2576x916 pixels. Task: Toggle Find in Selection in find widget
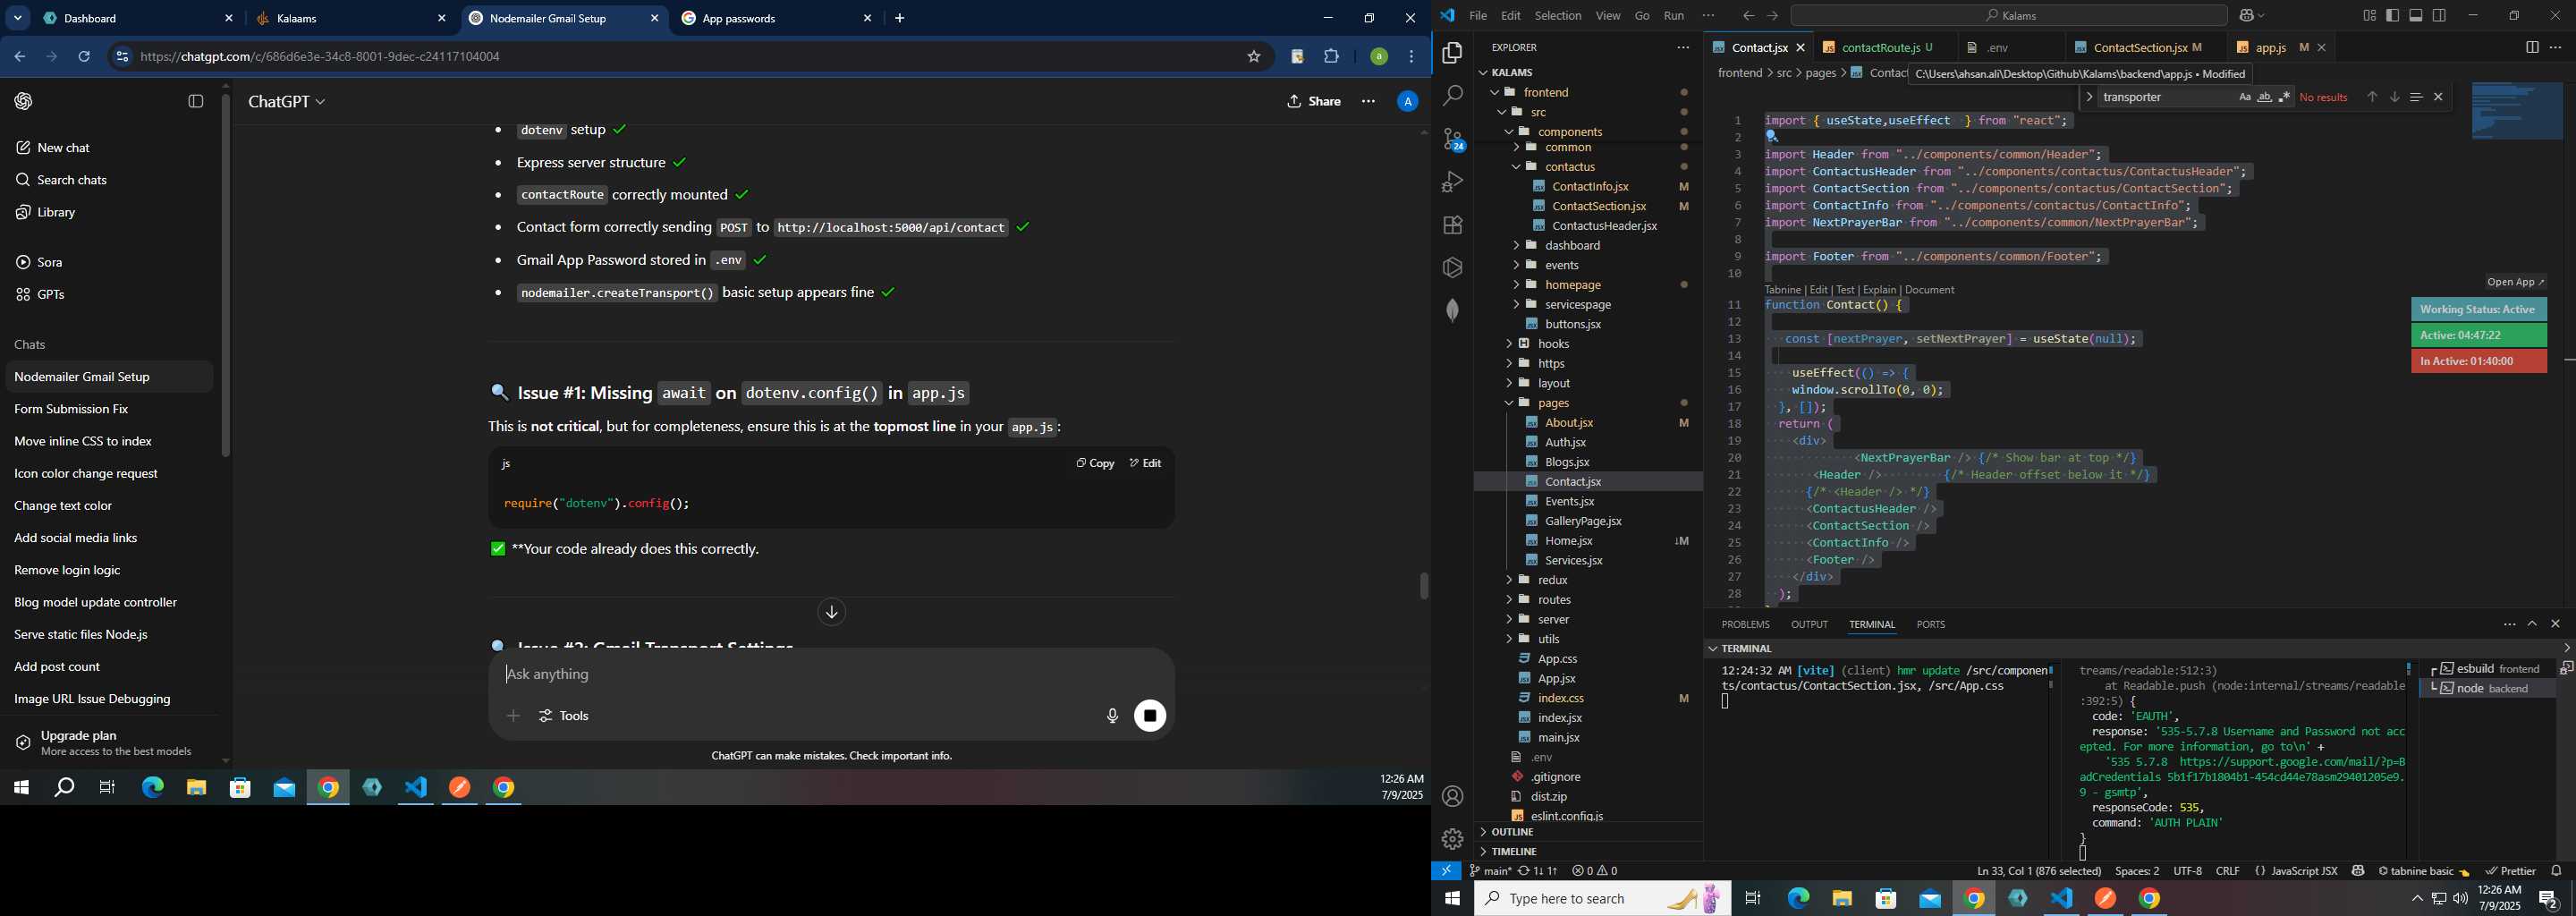(2416, 97)
